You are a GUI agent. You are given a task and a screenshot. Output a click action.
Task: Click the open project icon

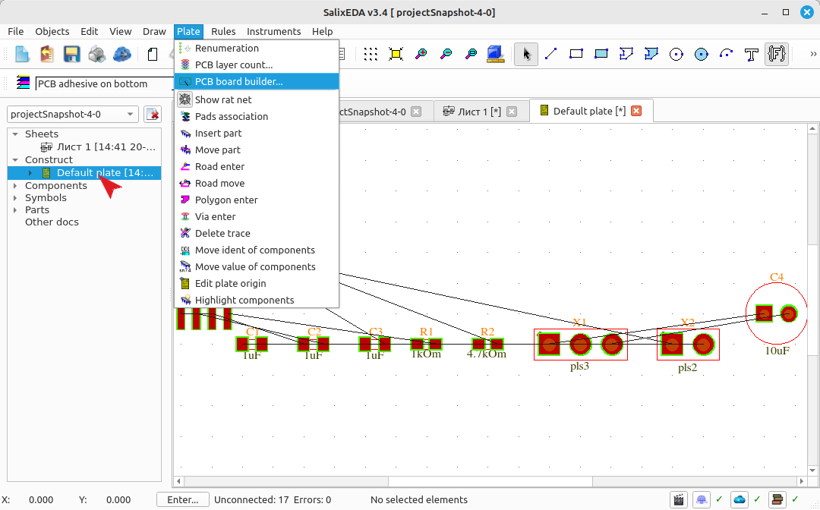pyautogui.click(x=47, y=54)
